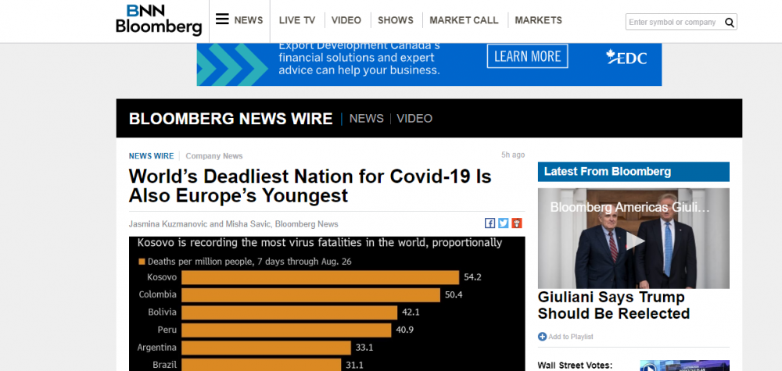Open the Wall Street Votes story link
Image resolution: width=782 pixels, height=371 pixels.
coord(575,366)
